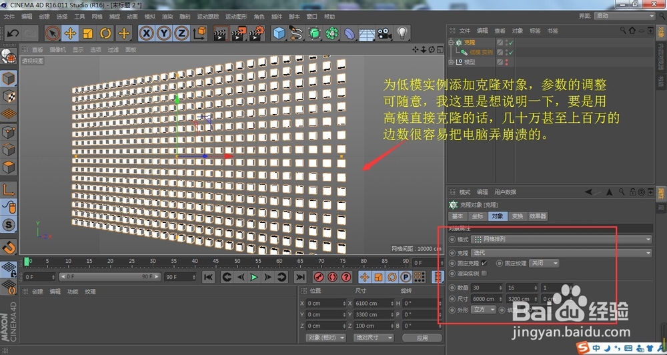Switch to the 变换 tab
This screenshot has height=355, width=667.
coord(518,216)
